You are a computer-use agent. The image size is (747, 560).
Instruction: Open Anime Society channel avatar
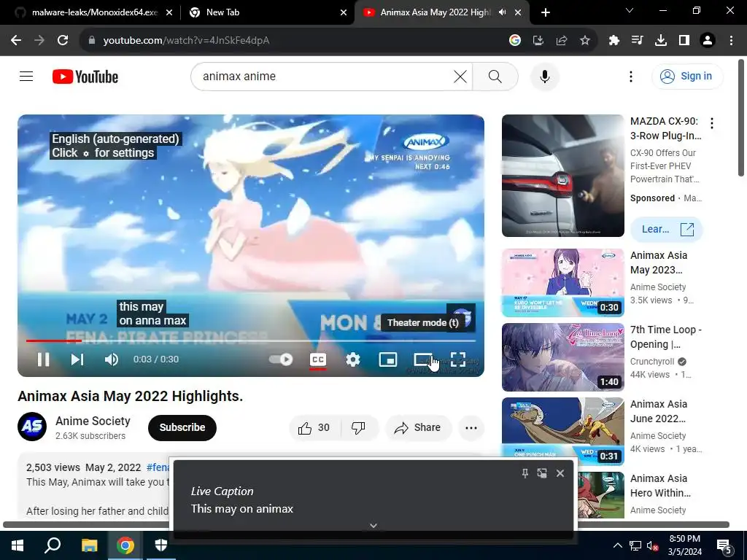point(32,427)
